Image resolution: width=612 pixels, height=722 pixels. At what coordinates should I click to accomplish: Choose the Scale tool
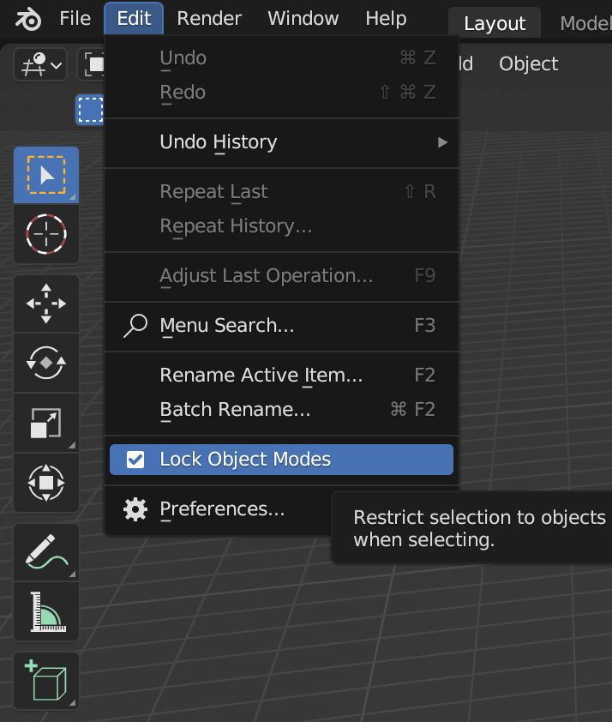(45, 423)
